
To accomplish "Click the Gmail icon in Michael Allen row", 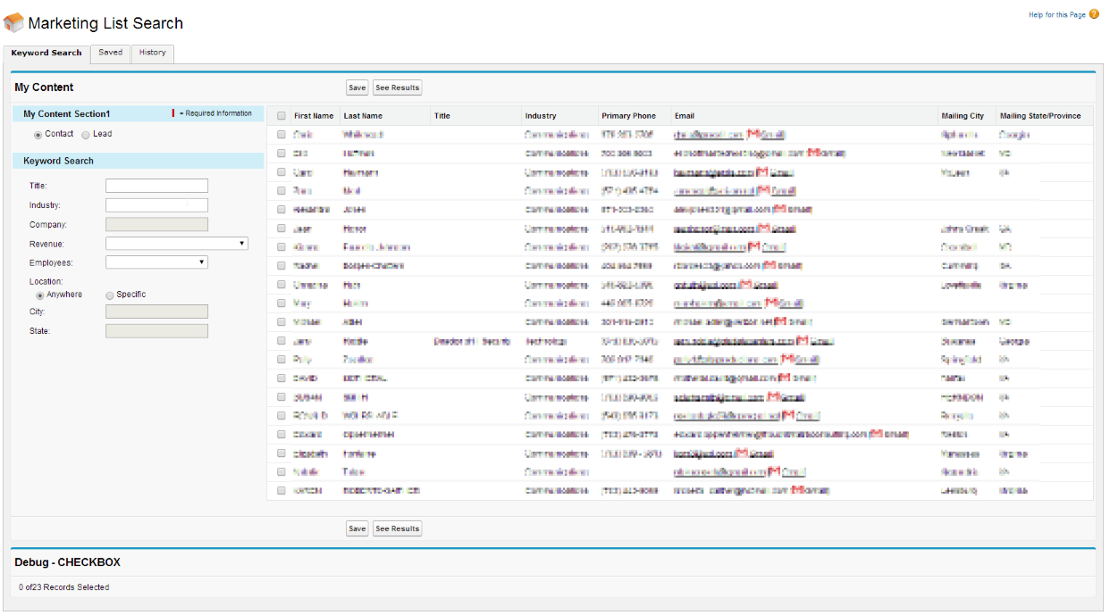I will pyautogui.click(x=780, y=322).
